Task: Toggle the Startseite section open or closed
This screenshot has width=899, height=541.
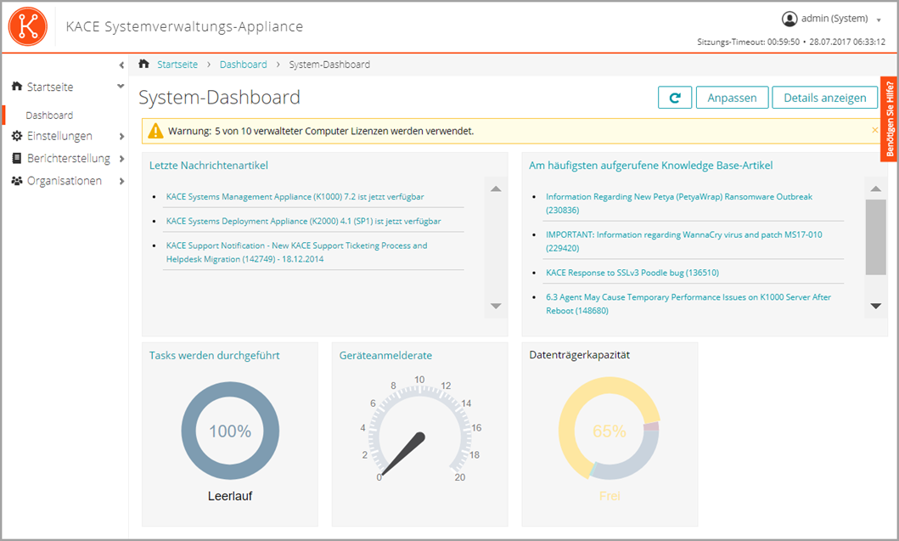Action: tap(120, 86)
